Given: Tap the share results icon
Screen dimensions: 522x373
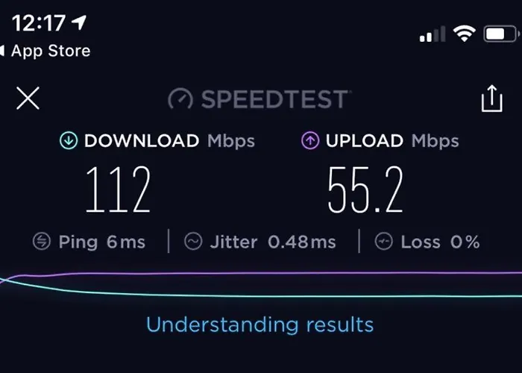Looking at the screenshot, I should click(x=491, y=98).
